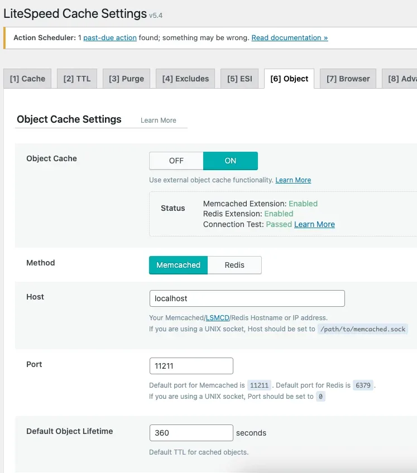Viewport: 417px width, 473px height.
Task: Click the 6379 Redis port code value
Action: pyautogui.click(x=363, y=385)
